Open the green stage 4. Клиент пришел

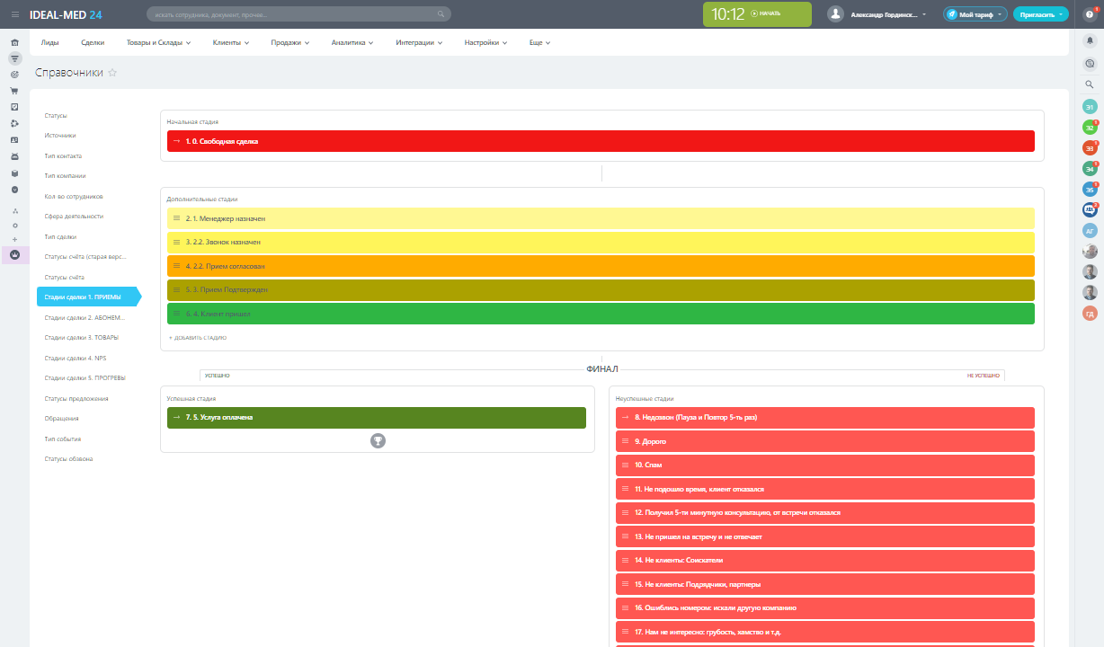[x=601, y=314]
